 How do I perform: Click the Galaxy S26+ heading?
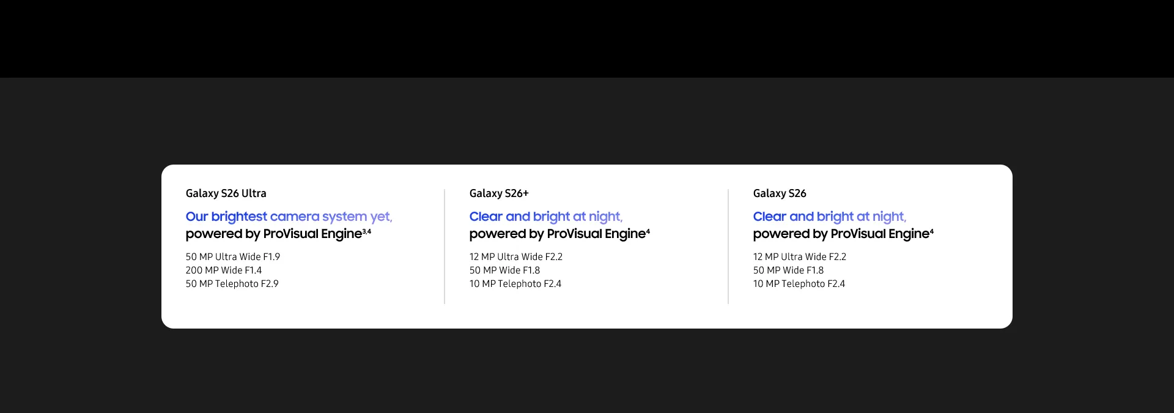[498, 193]
